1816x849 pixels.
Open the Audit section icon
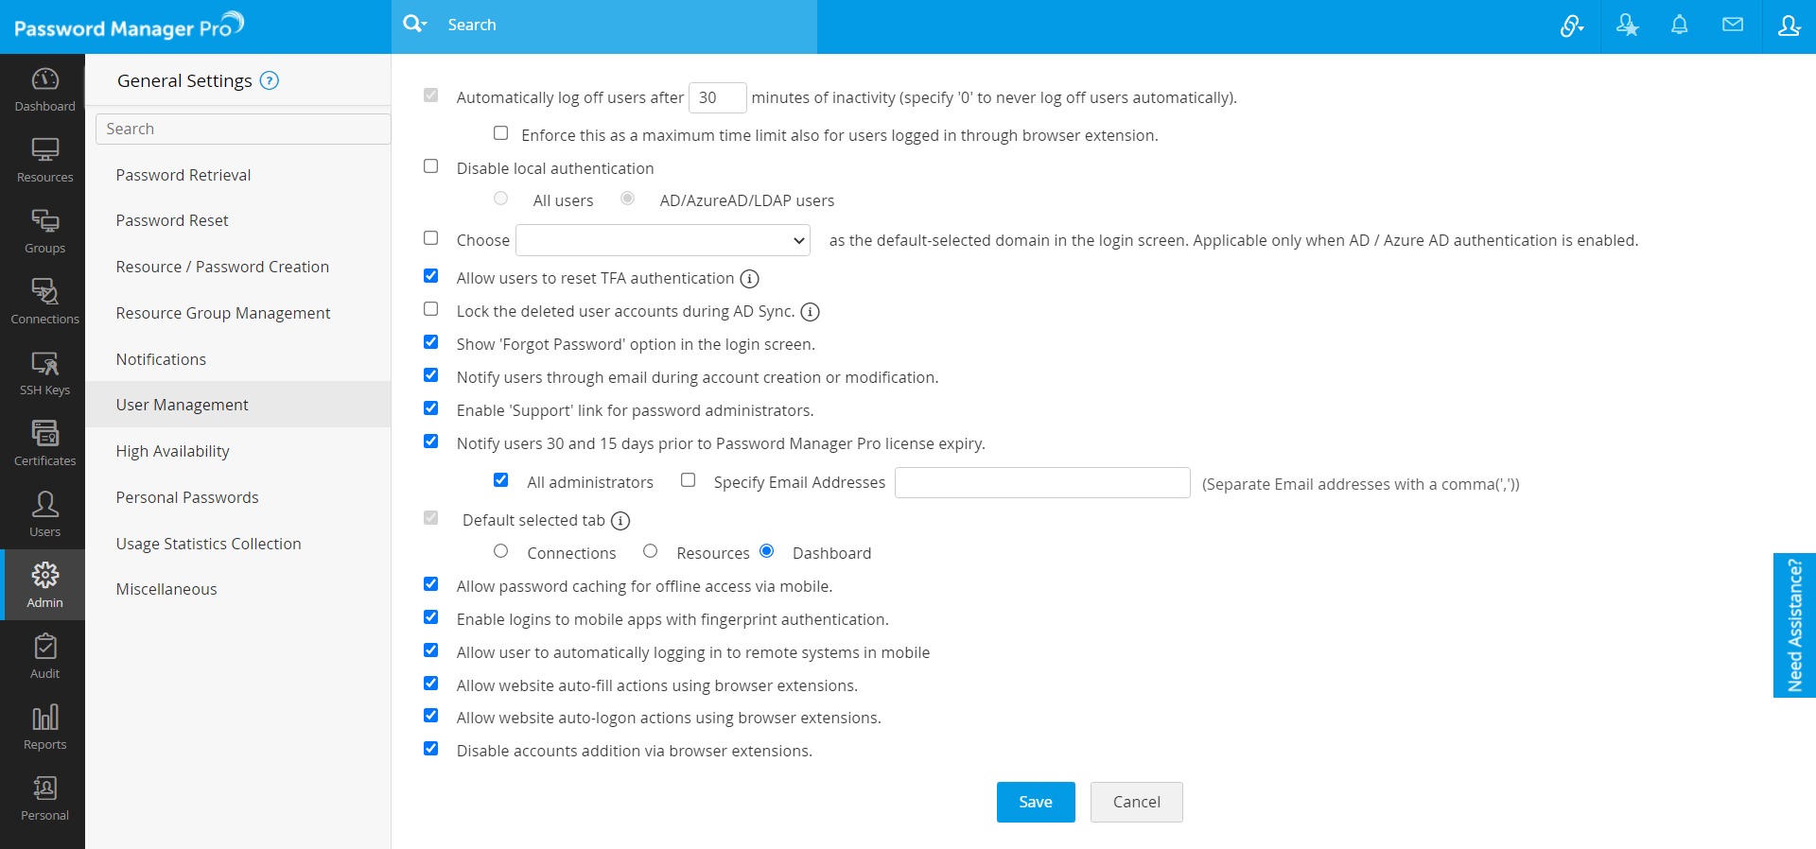[44, 656]
